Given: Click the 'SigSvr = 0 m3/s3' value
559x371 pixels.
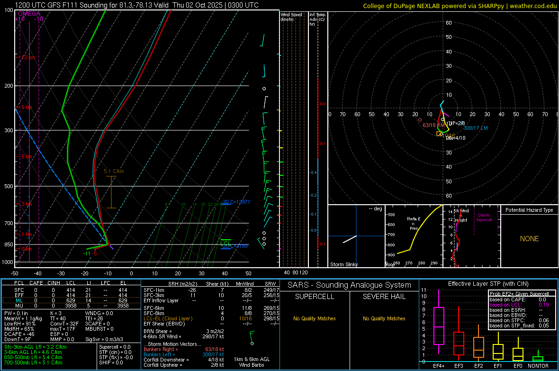Looking at the screenshot, I should 104,340.
